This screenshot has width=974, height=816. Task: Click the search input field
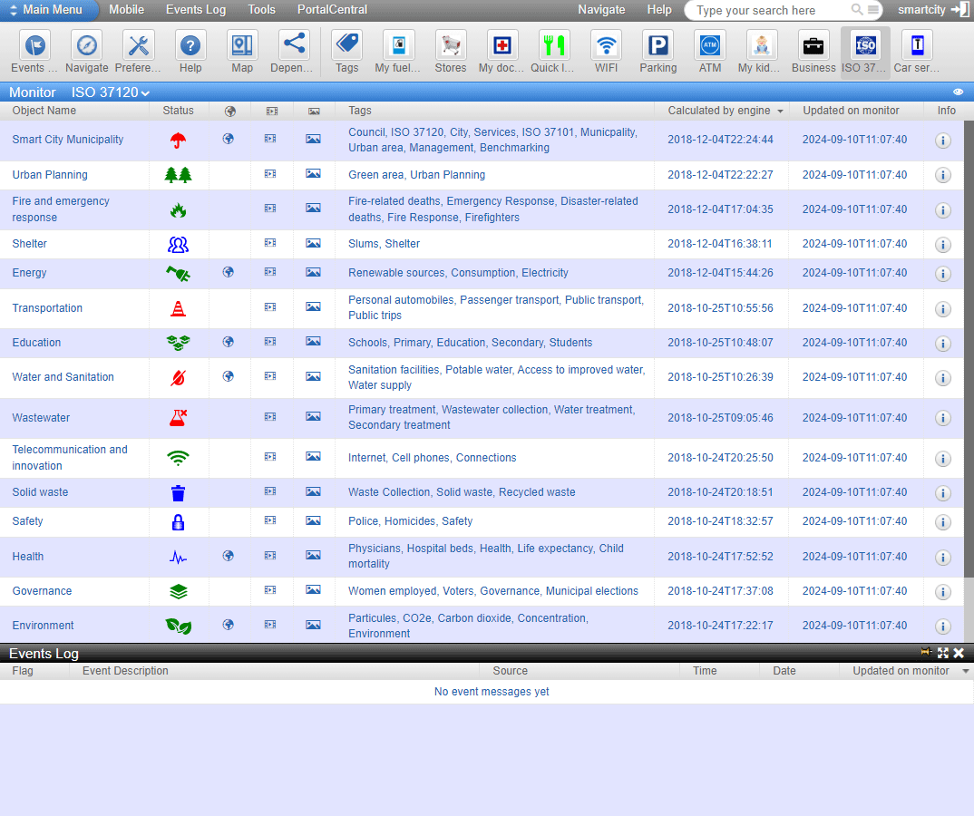coord(769,11)
